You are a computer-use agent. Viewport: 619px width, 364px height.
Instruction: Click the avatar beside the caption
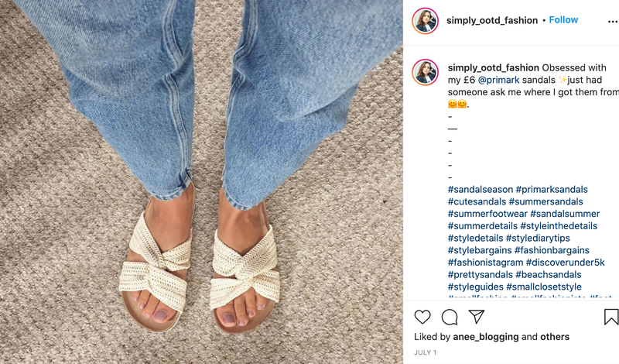[425, 72]
